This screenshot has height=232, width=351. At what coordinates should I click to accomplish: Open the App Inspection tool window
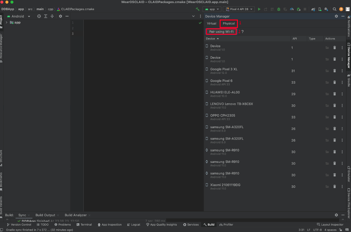(x=110, y=225)
